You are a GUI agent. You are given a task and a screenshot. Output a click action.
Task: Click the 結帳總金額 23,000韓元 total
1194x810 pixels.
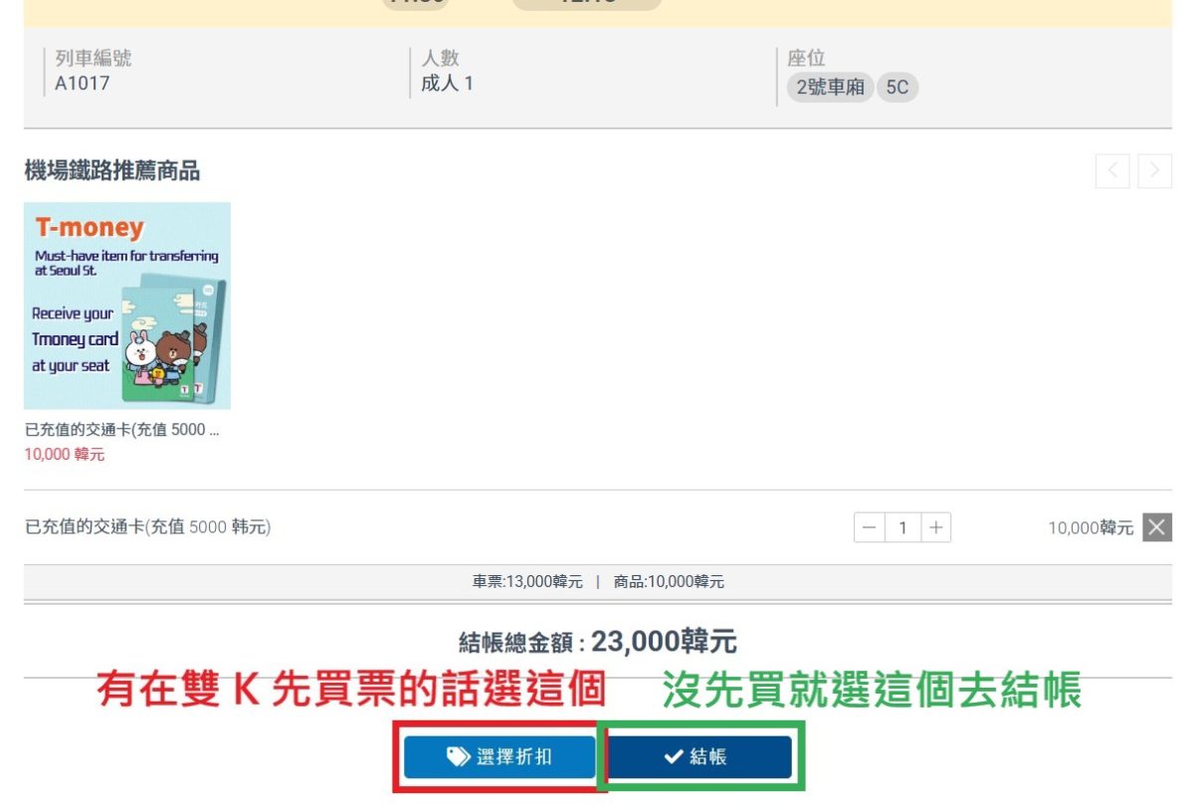tap(597, 642)
